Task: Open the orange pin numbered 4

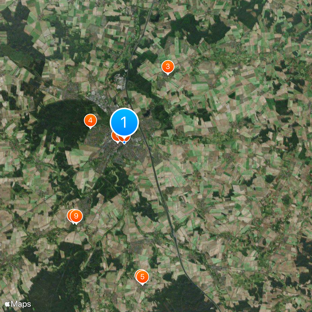Action: coord(90,121)
